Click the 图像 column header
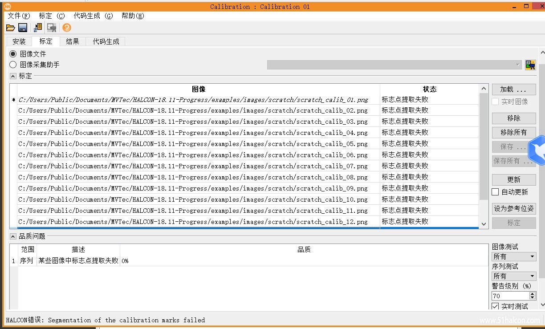Viewport: 545px width, 329px height. coord(199,89)
